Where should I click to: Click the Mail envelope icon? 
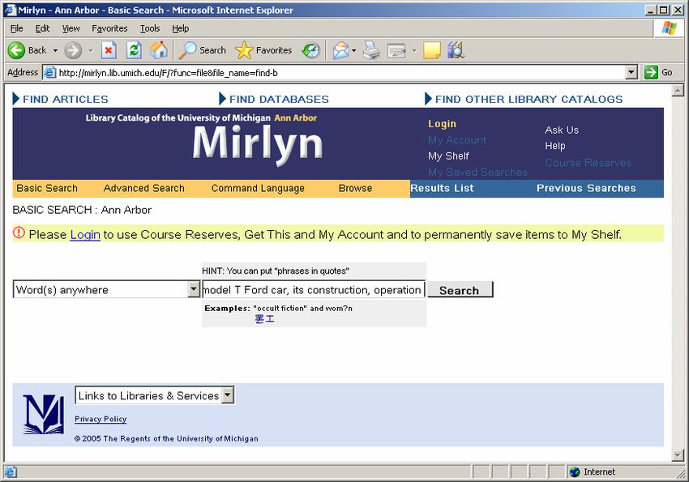pyautogui.click(x=341, y=50)
